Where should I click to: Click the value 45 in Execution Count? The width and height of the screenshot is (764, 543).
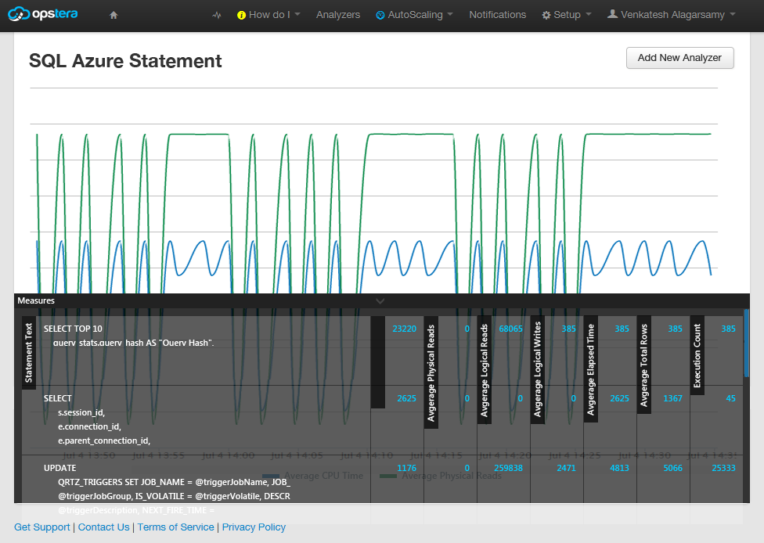pos(731,398)
